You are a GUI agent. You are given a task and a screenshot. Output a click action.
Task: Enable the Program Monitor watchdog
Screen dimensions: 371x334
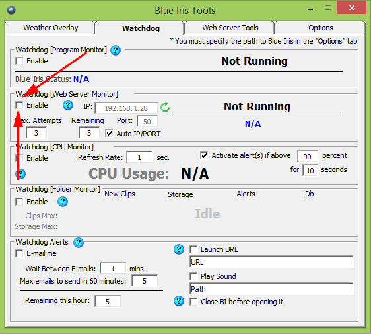19,61
